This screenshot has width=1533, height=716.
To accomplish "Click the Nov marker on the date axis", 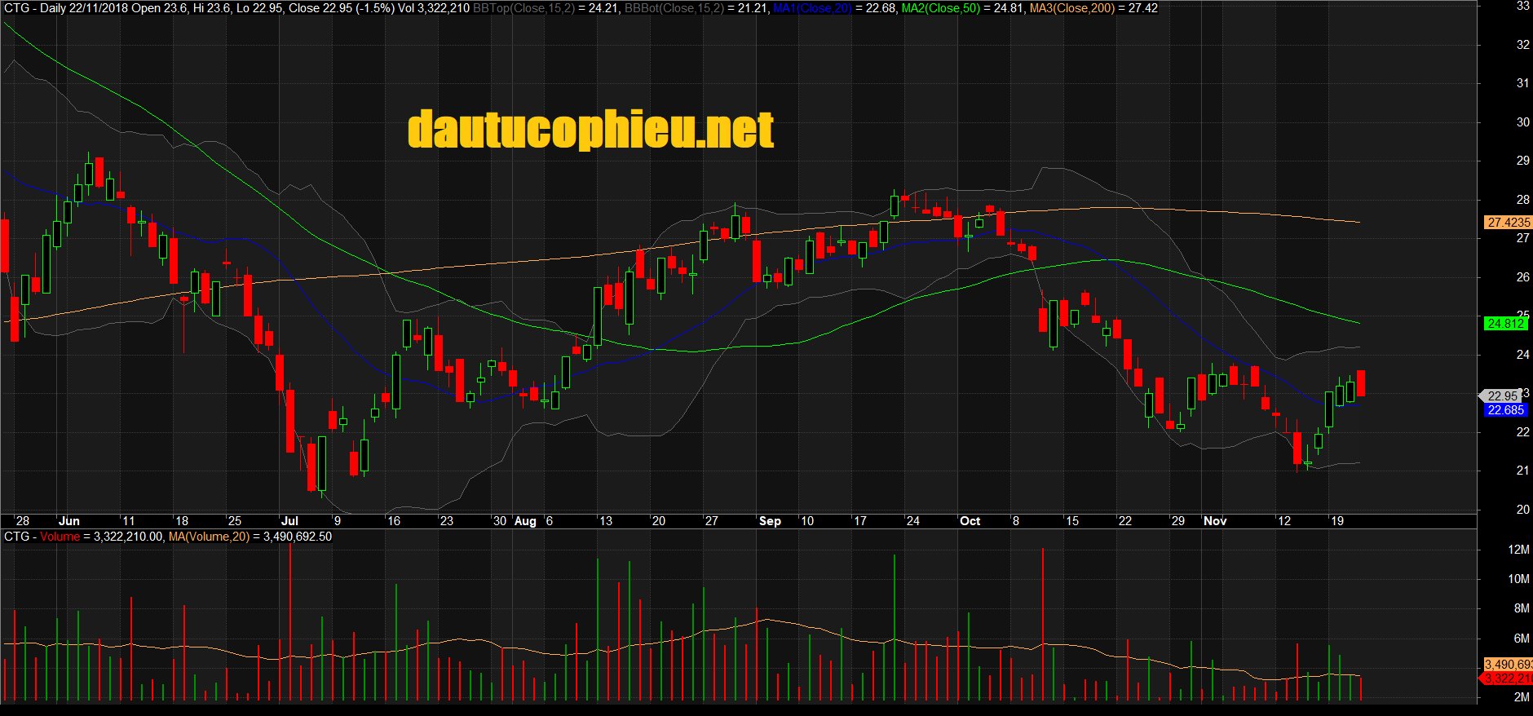I will [x=1215, y=521].
